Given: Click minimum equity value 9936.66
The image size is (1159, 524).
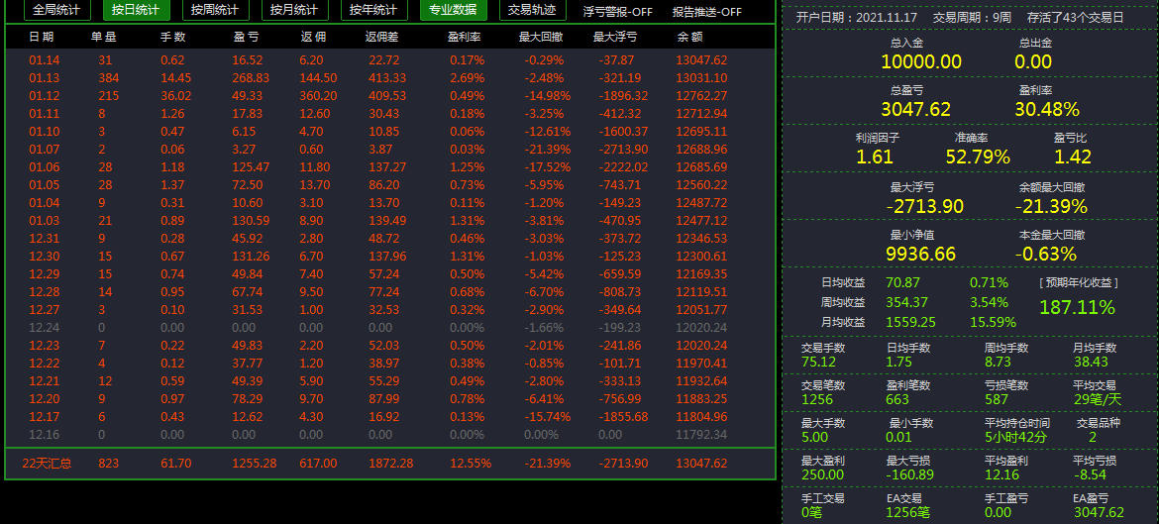Looking at the screenshot, I should click(x=920, y=255).
